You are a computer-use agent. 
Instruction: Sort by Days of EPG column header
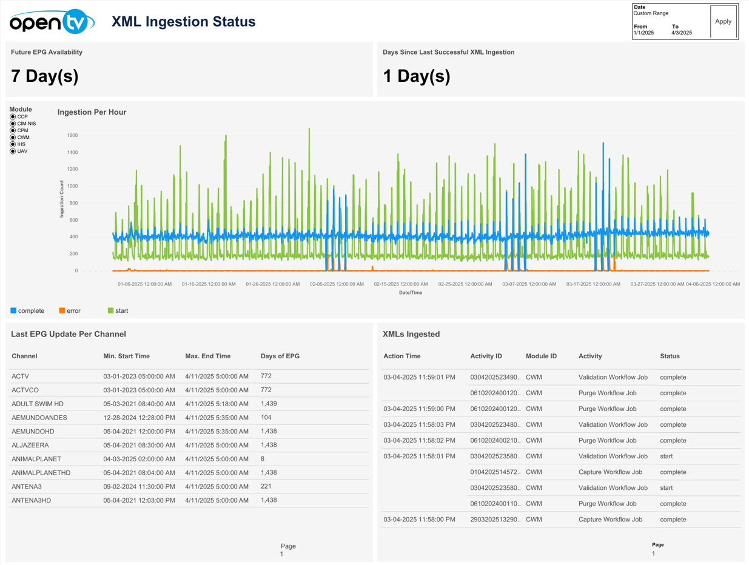[280, 356]
